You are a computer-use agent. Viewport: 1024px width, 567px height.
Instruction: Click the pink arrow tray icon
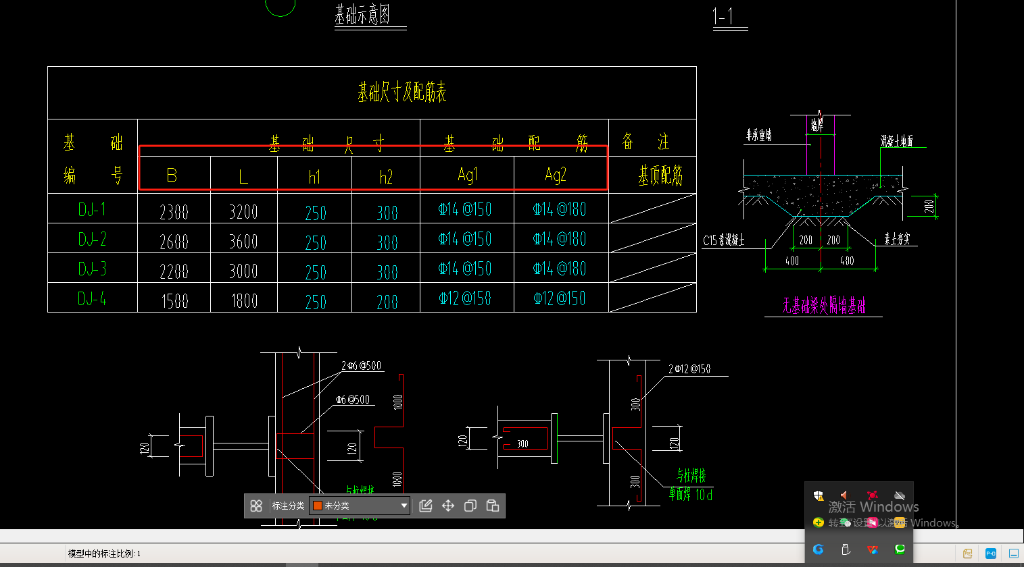click(873, 522)
